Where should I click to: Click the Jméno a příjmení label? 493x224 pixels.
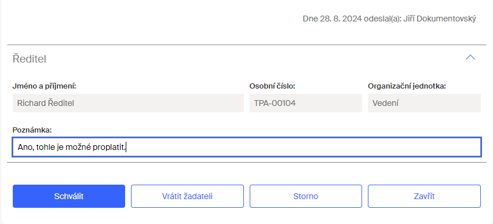(45, 86)
